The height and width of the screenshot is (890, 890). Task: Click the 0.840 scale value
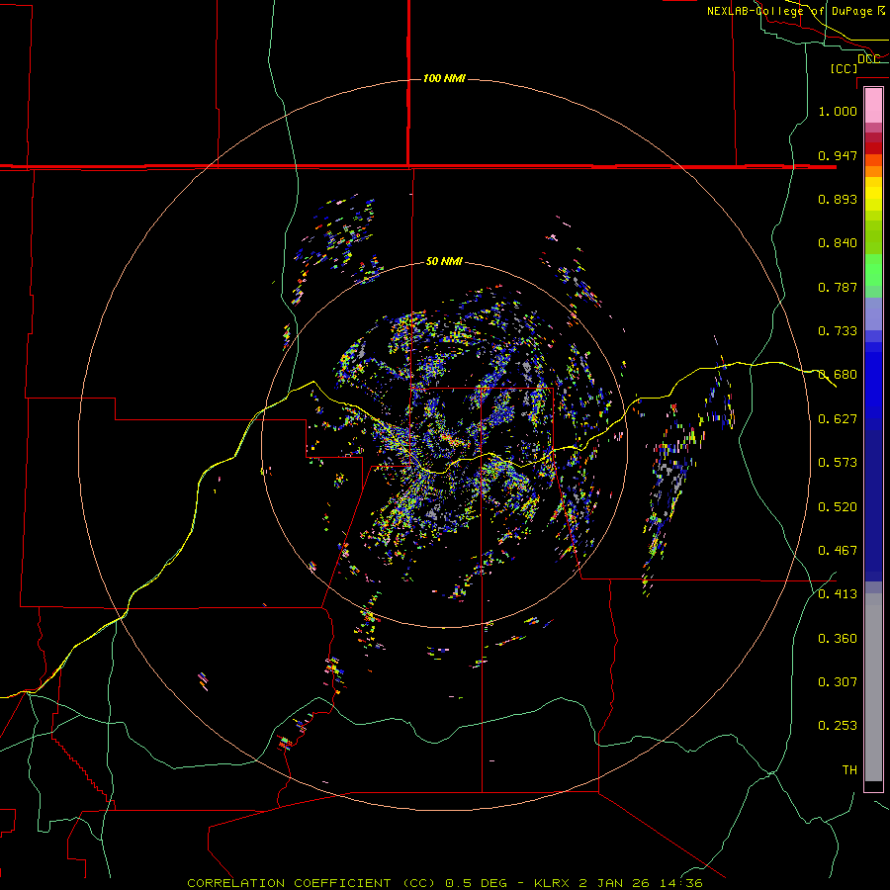(838, 243)
